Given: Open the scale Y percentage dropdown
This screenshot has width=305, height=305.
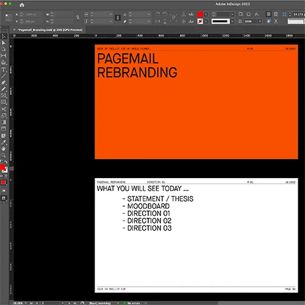Looking at the screenshot, I should click(x=110, y=21).
